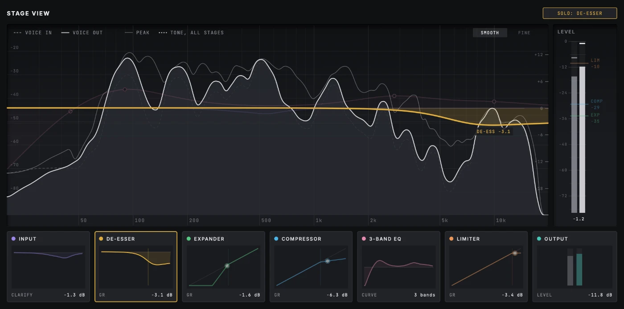Switch the graph to FINE mode
The image size is (624, 309).
524,33
